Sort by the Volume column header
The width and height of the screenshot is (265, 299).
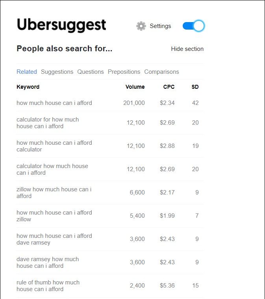pos(135,87)
